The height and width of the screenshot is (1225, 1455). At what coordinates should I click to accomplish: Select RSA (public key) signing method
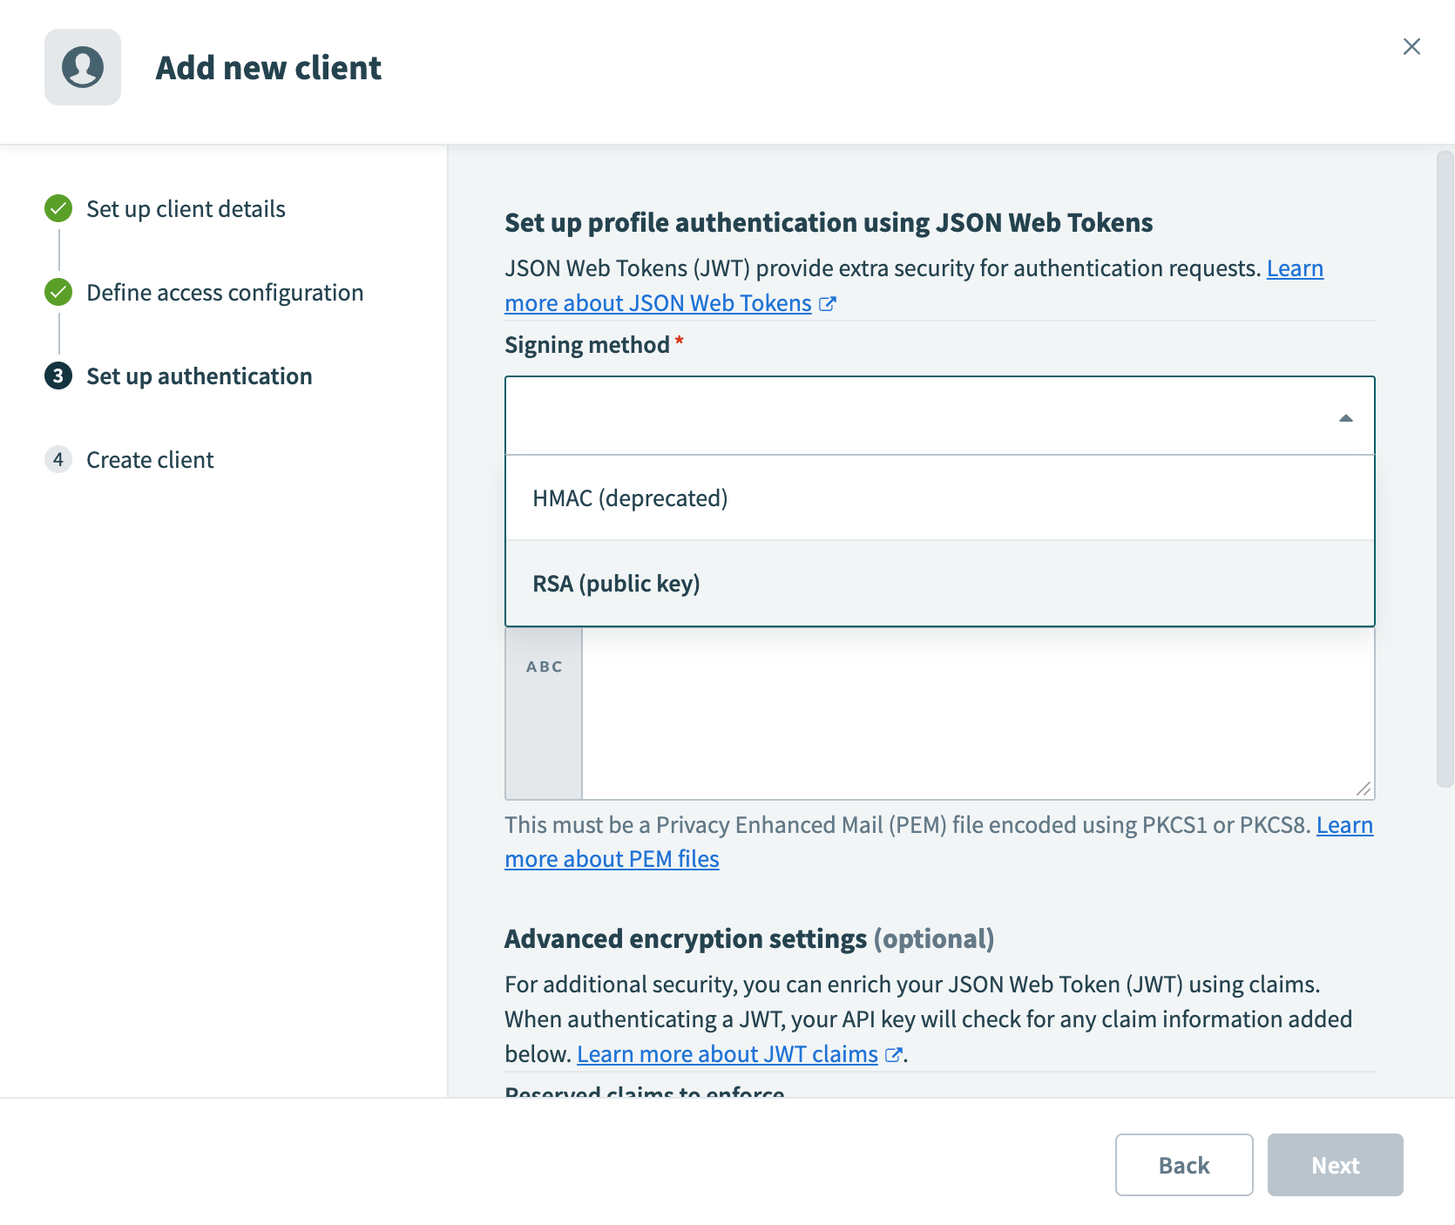pyautogui.click(x=617, y=583)
